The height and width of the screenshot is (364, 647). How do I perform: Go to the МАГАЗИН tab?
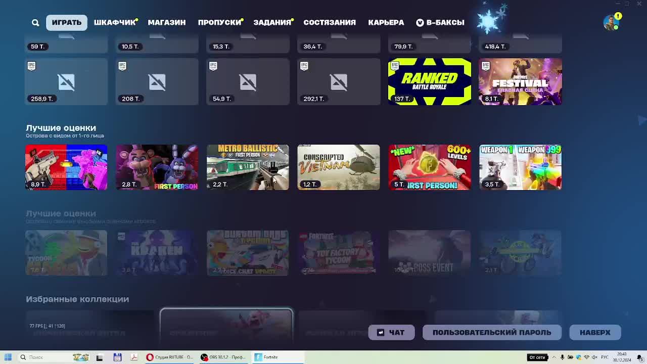(x=167, y=22)
